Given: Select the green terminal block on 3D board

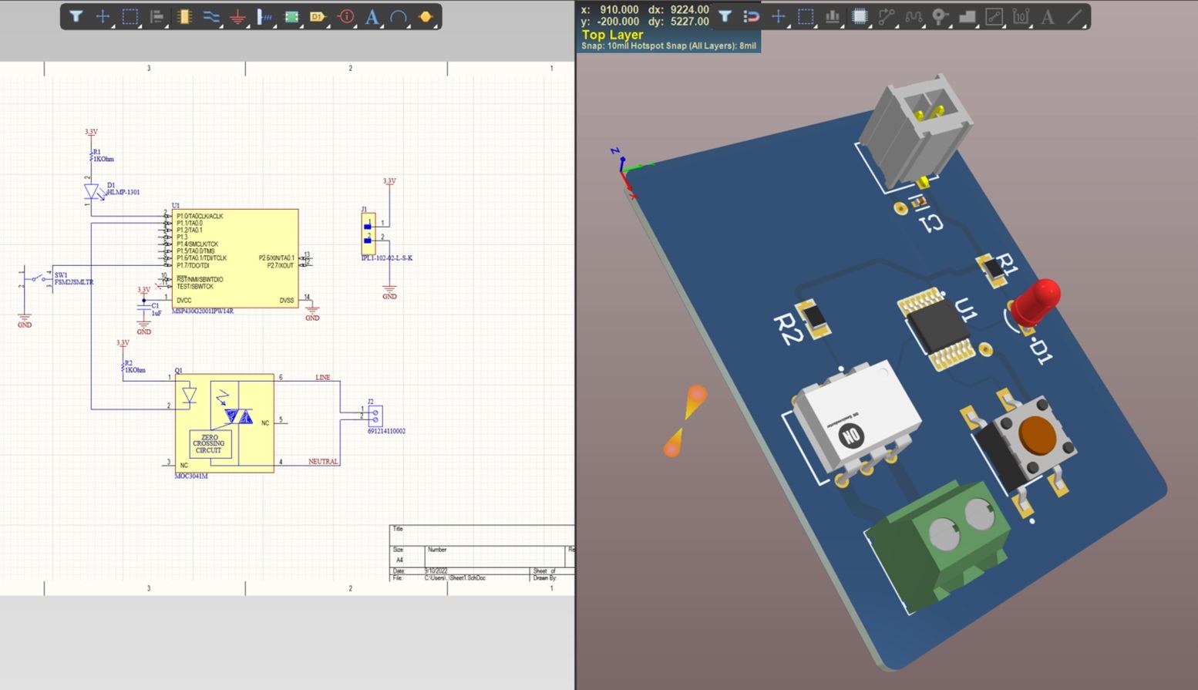Looking at the screenshot, I should [x=939, y=547].
